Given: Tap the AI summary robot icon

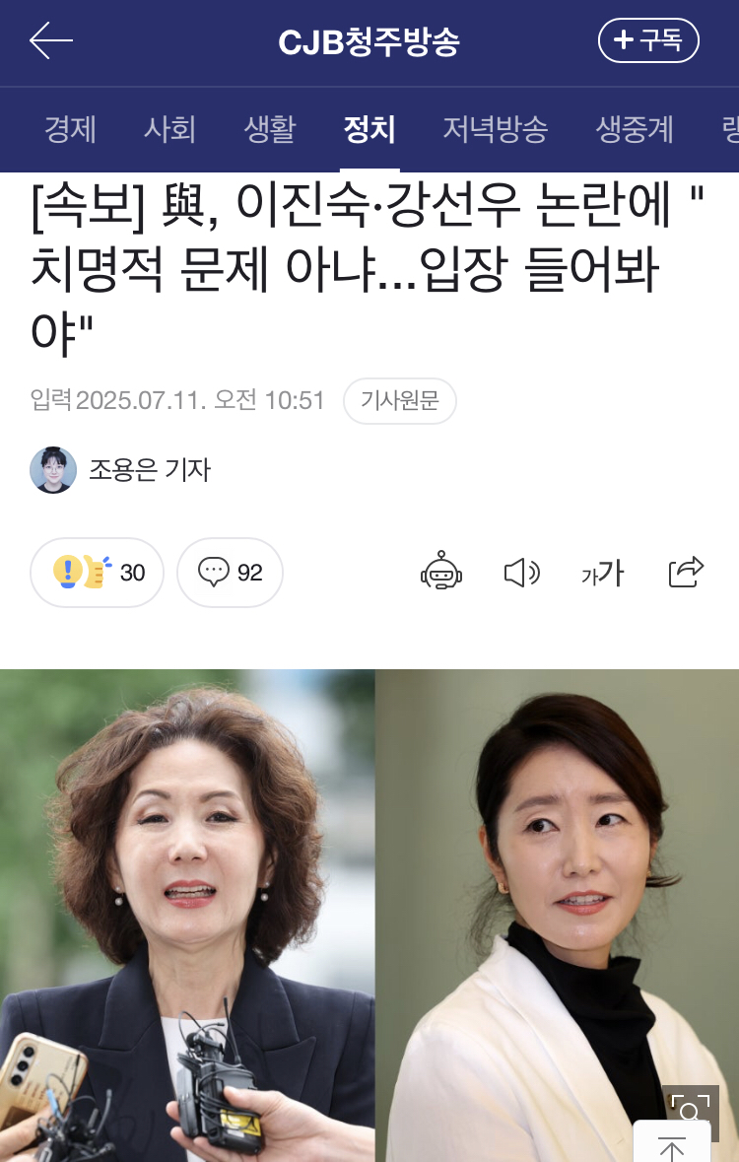Looking at the screenshot, I should point(441,572).
